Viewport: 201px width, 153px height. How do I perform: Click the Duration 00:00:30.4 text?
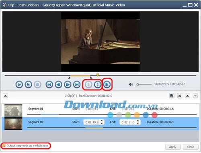160,122
